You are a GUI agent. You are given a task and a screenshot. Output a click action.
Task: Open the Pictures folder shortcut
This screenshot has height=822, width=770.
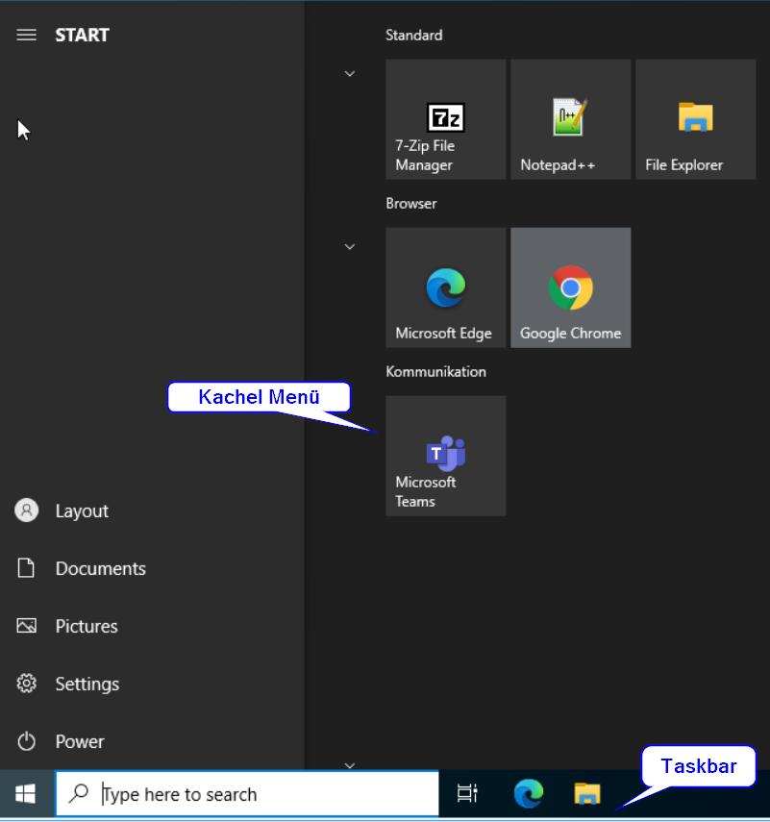coord(152,626)
